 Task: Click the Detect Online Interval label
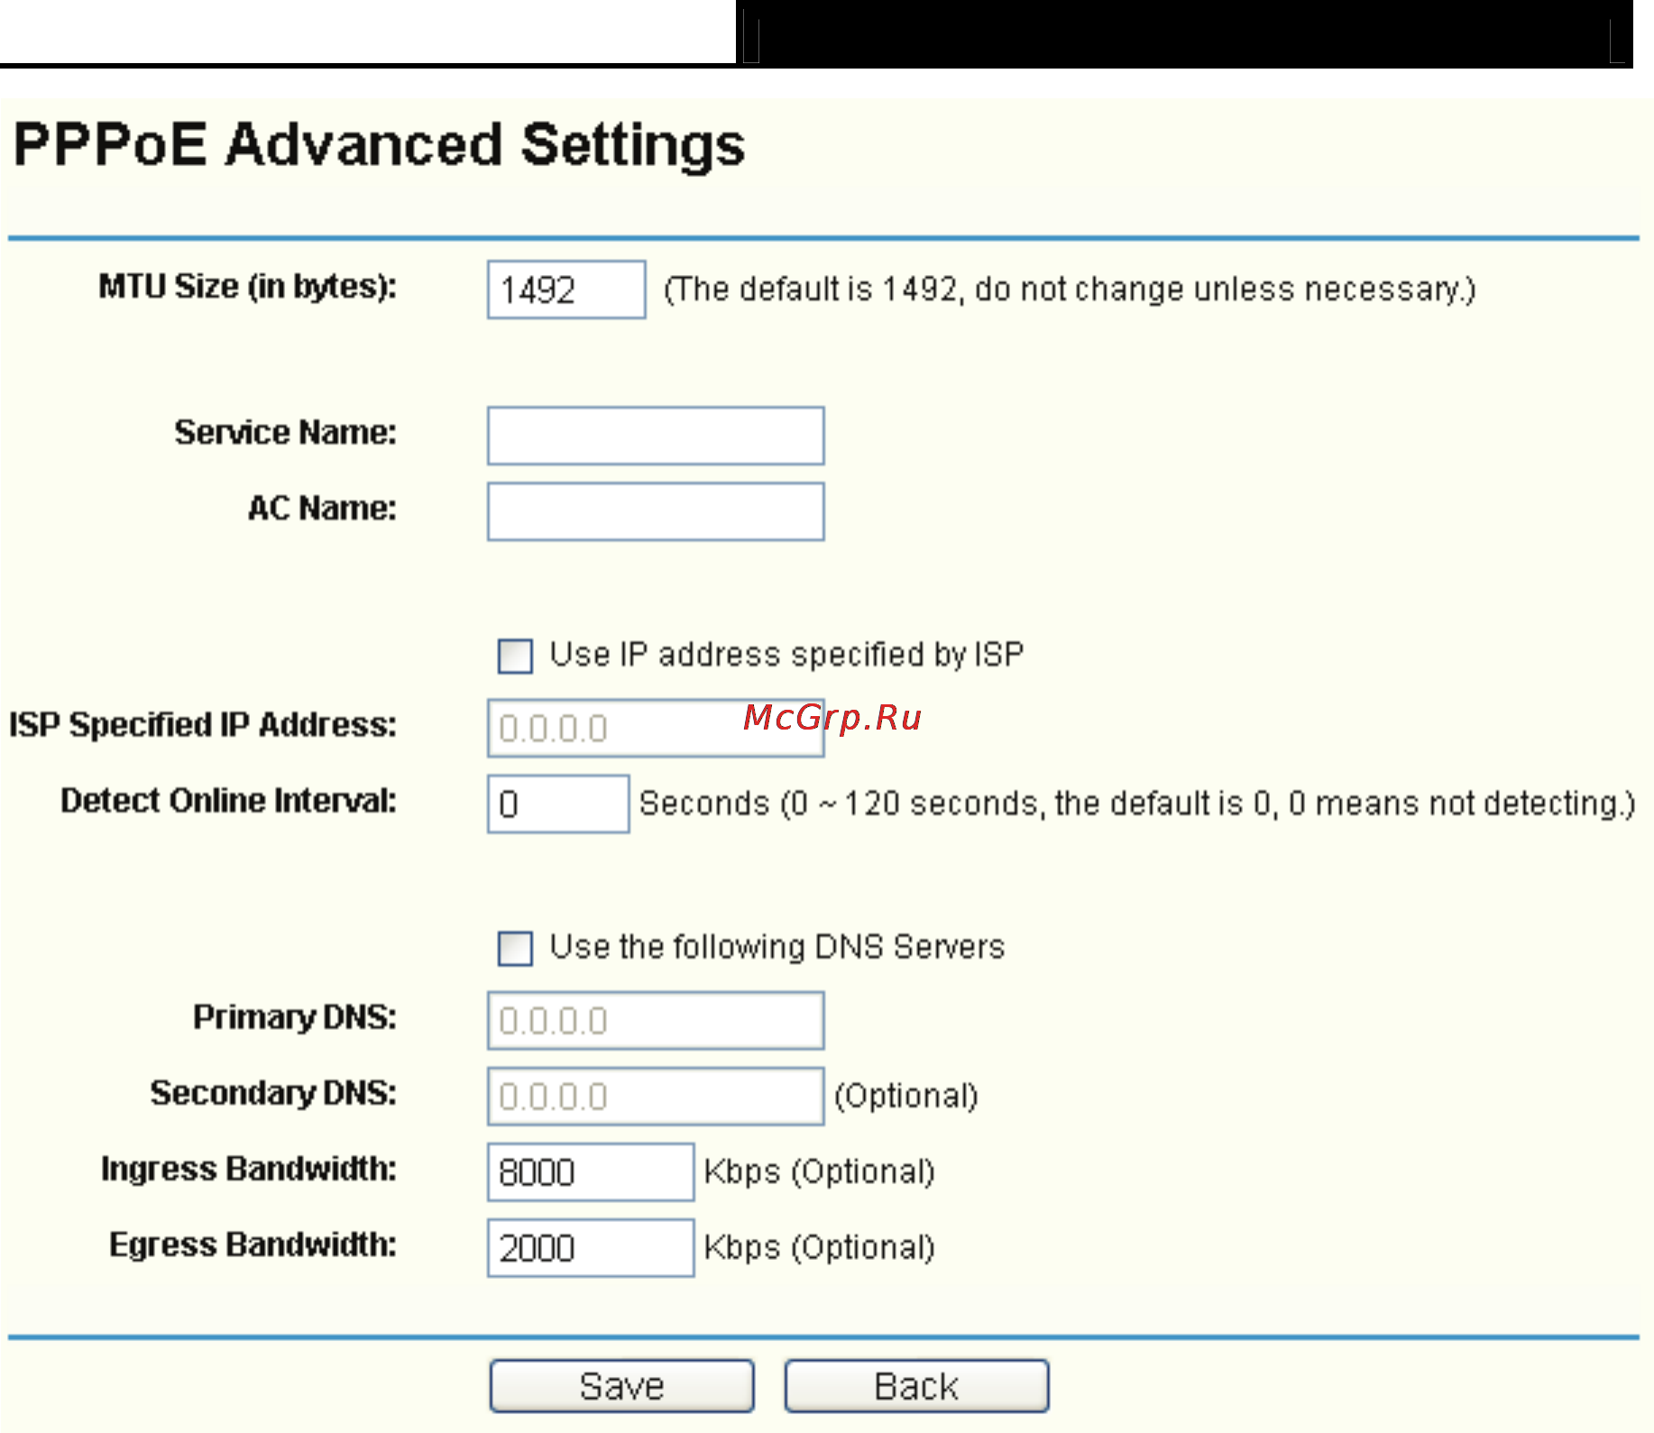click(229, 801)
